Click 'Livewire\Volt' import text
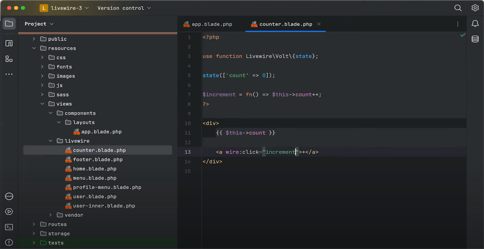This screenshot has height=249, width=484. point(267,56)
